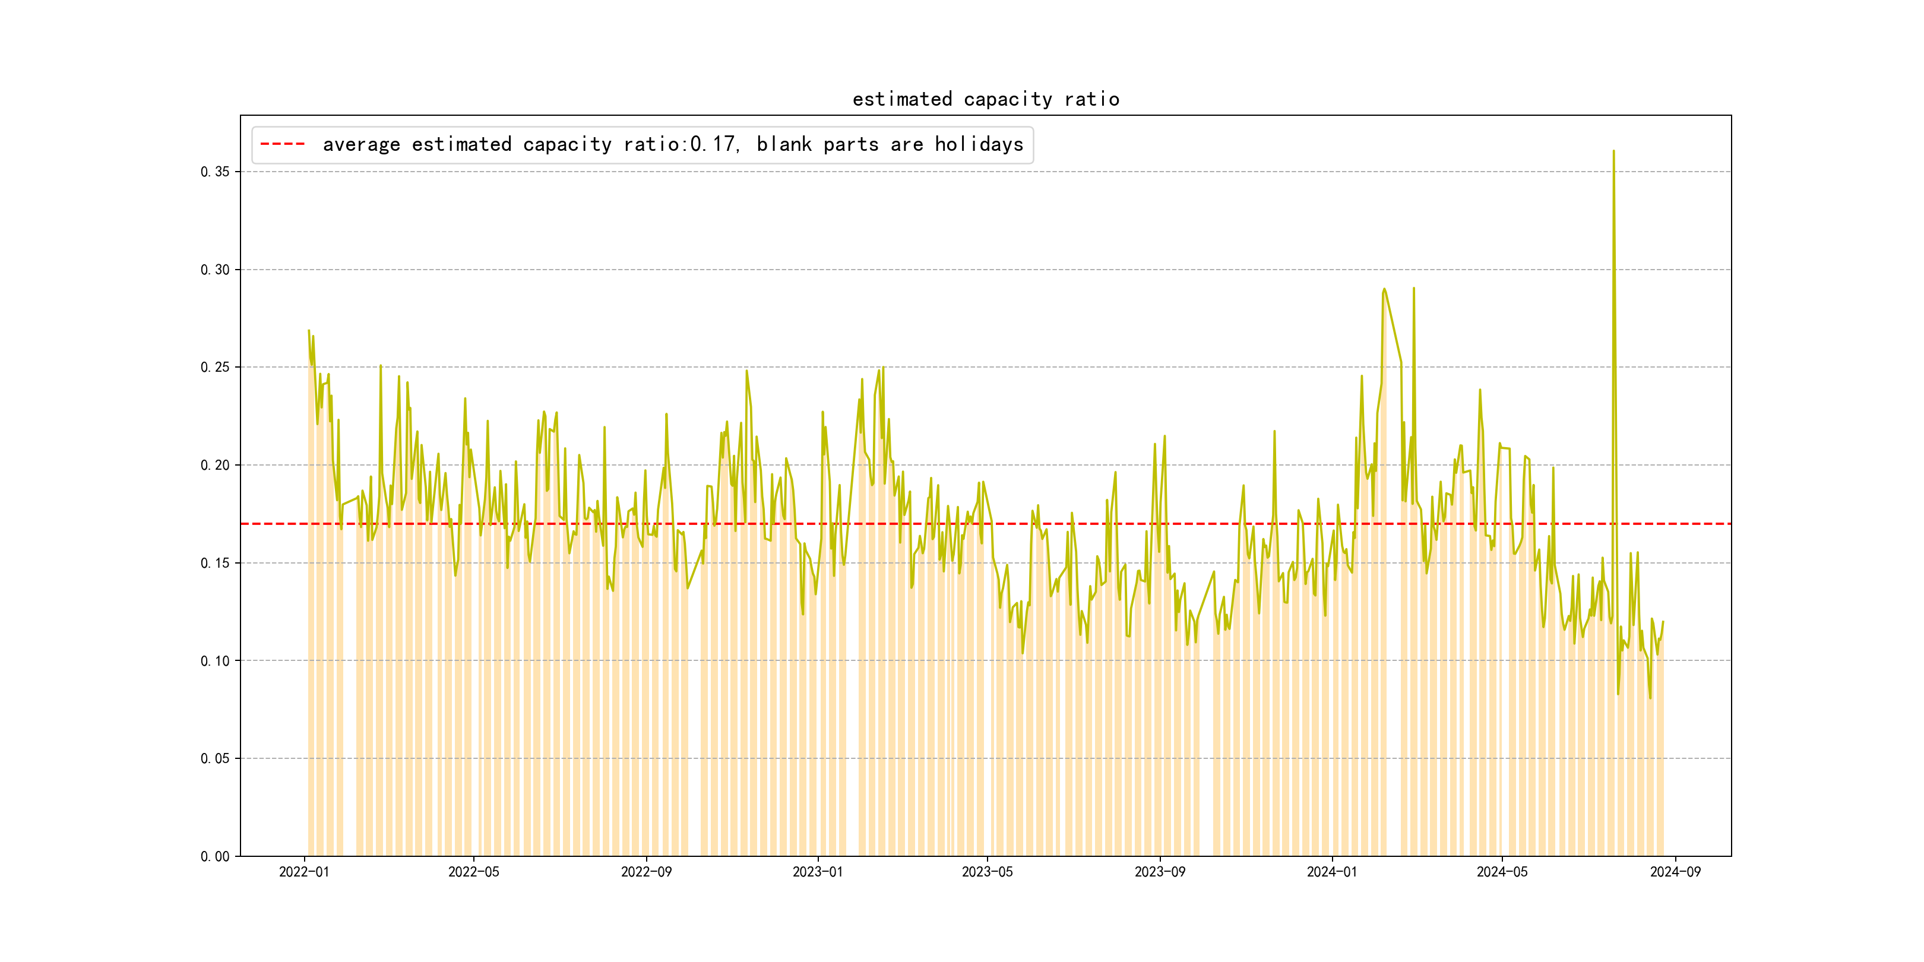This screenshot has width=1924, height=962.
Task: Click the 2023-05 x-axis date label
Action: pyautogui.click(x=988, y=872)
